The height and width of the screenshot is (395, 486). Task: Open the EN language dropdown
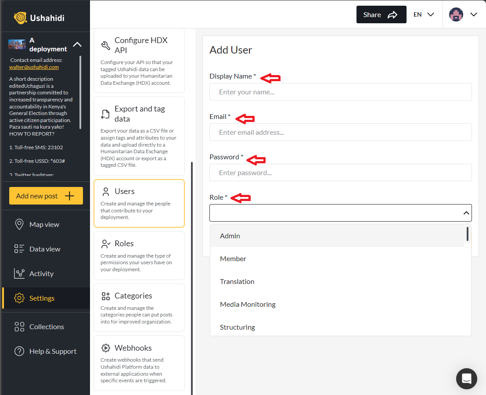pos(422,14)
